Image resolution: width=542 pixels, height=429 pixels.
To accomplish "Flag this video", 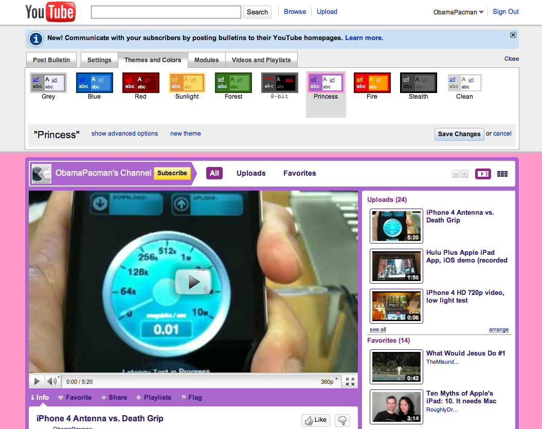I will (x=192, y=397).
